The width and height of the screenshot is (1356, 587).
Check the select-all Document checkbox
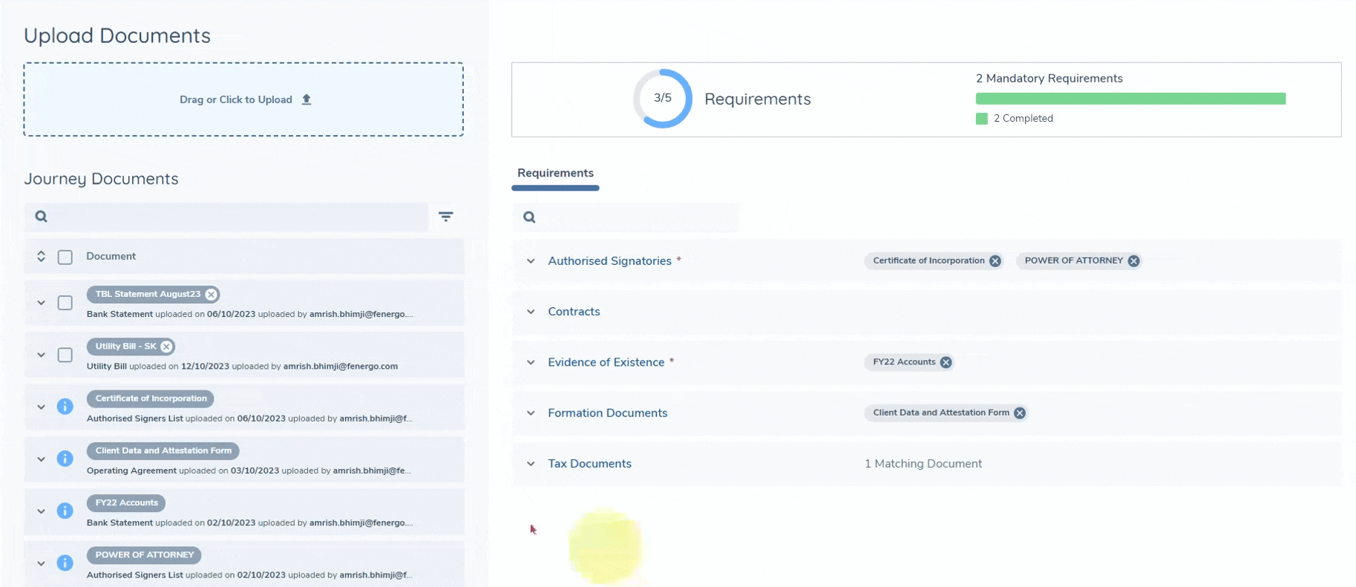click(x=65, y=257)
